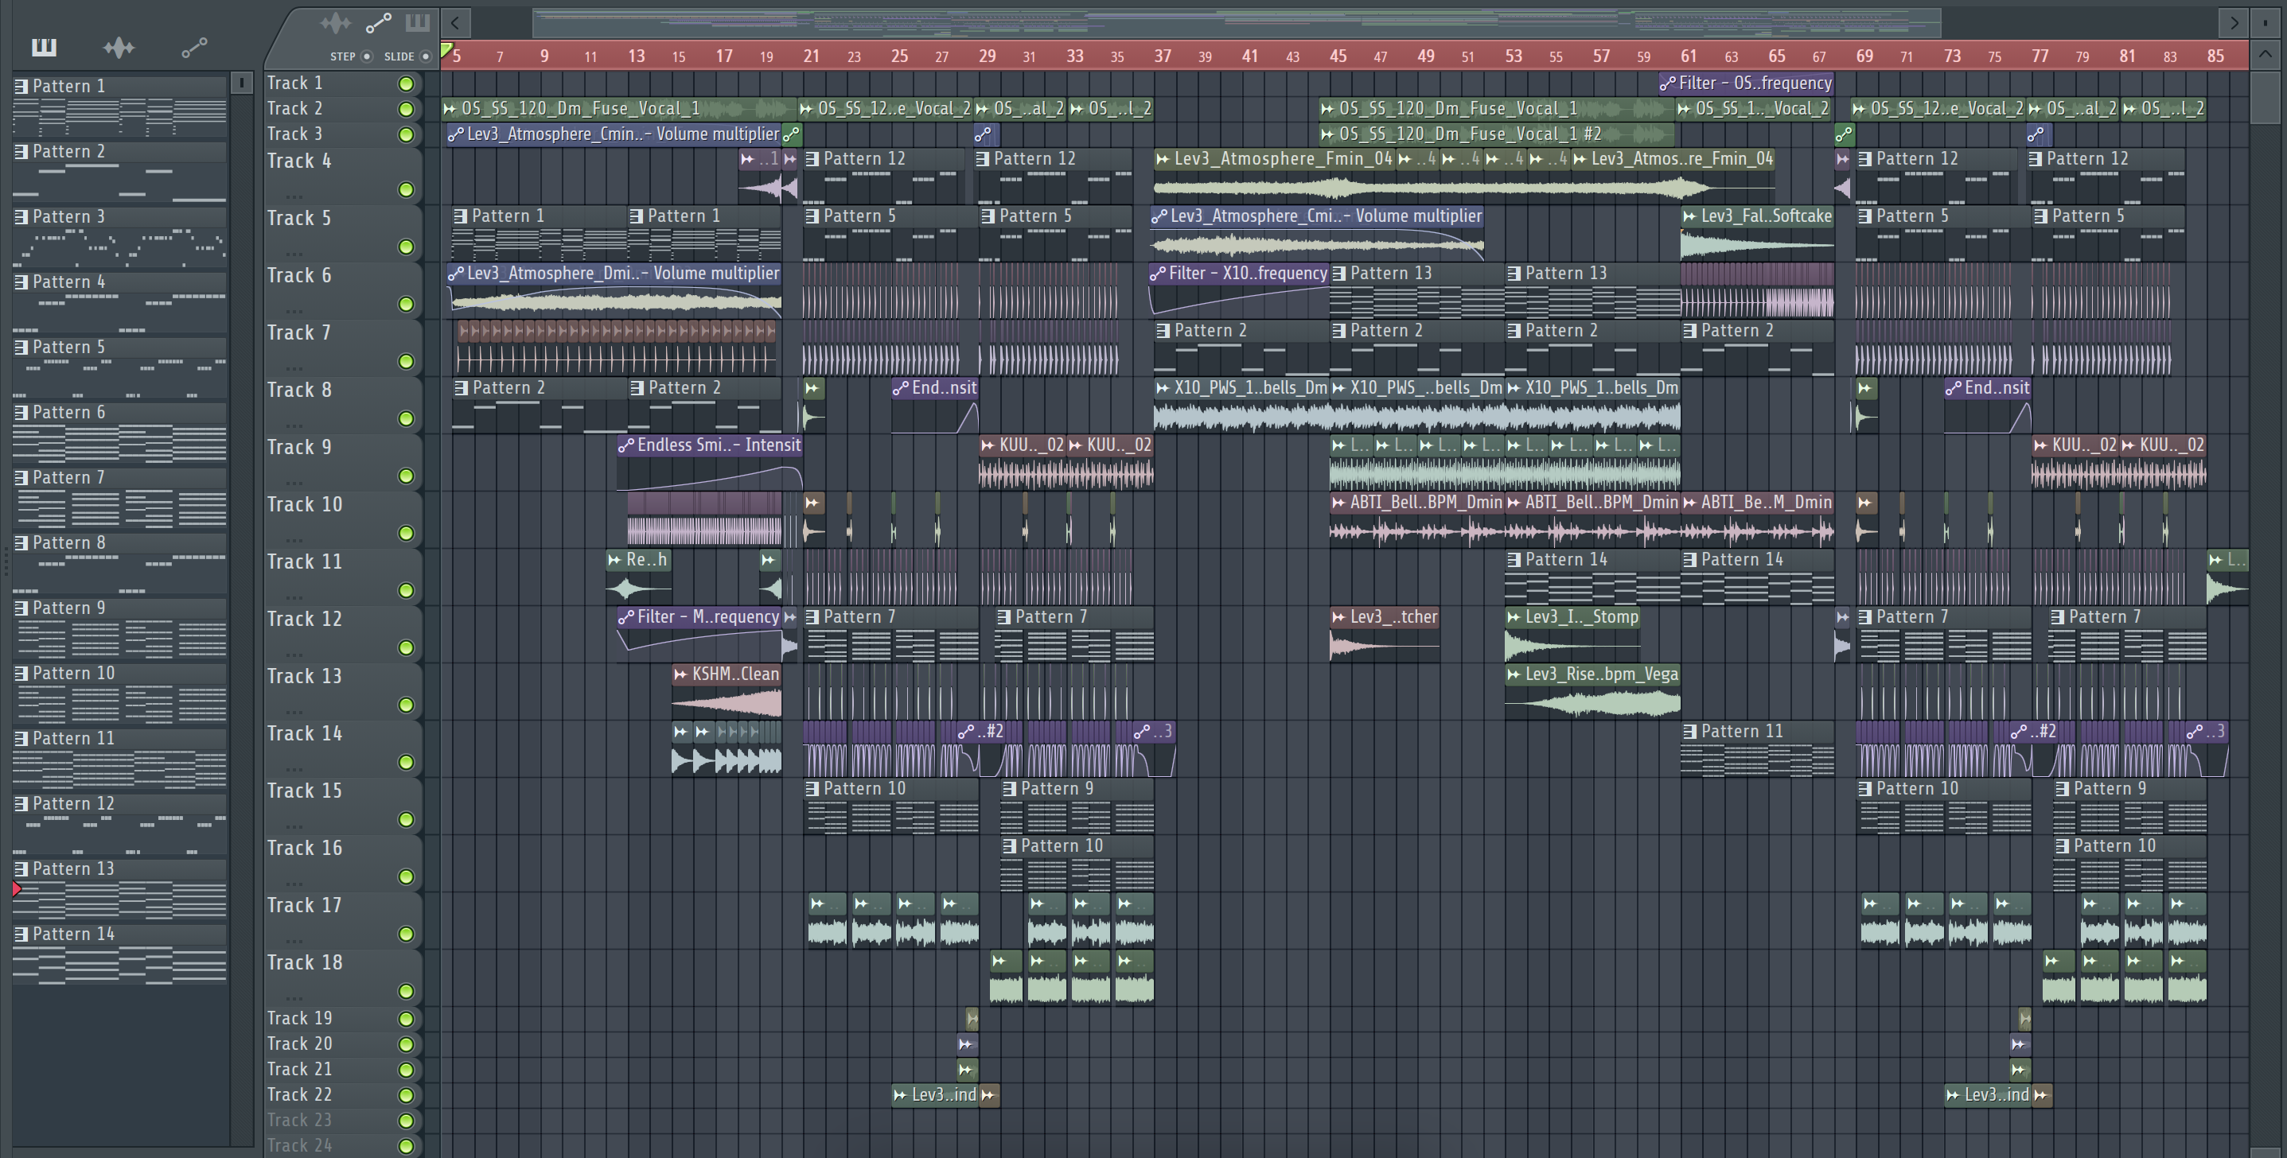Mute Track 10 using its green LED
Viewport: 2287px width, 1158px height.
pos(406,534)
